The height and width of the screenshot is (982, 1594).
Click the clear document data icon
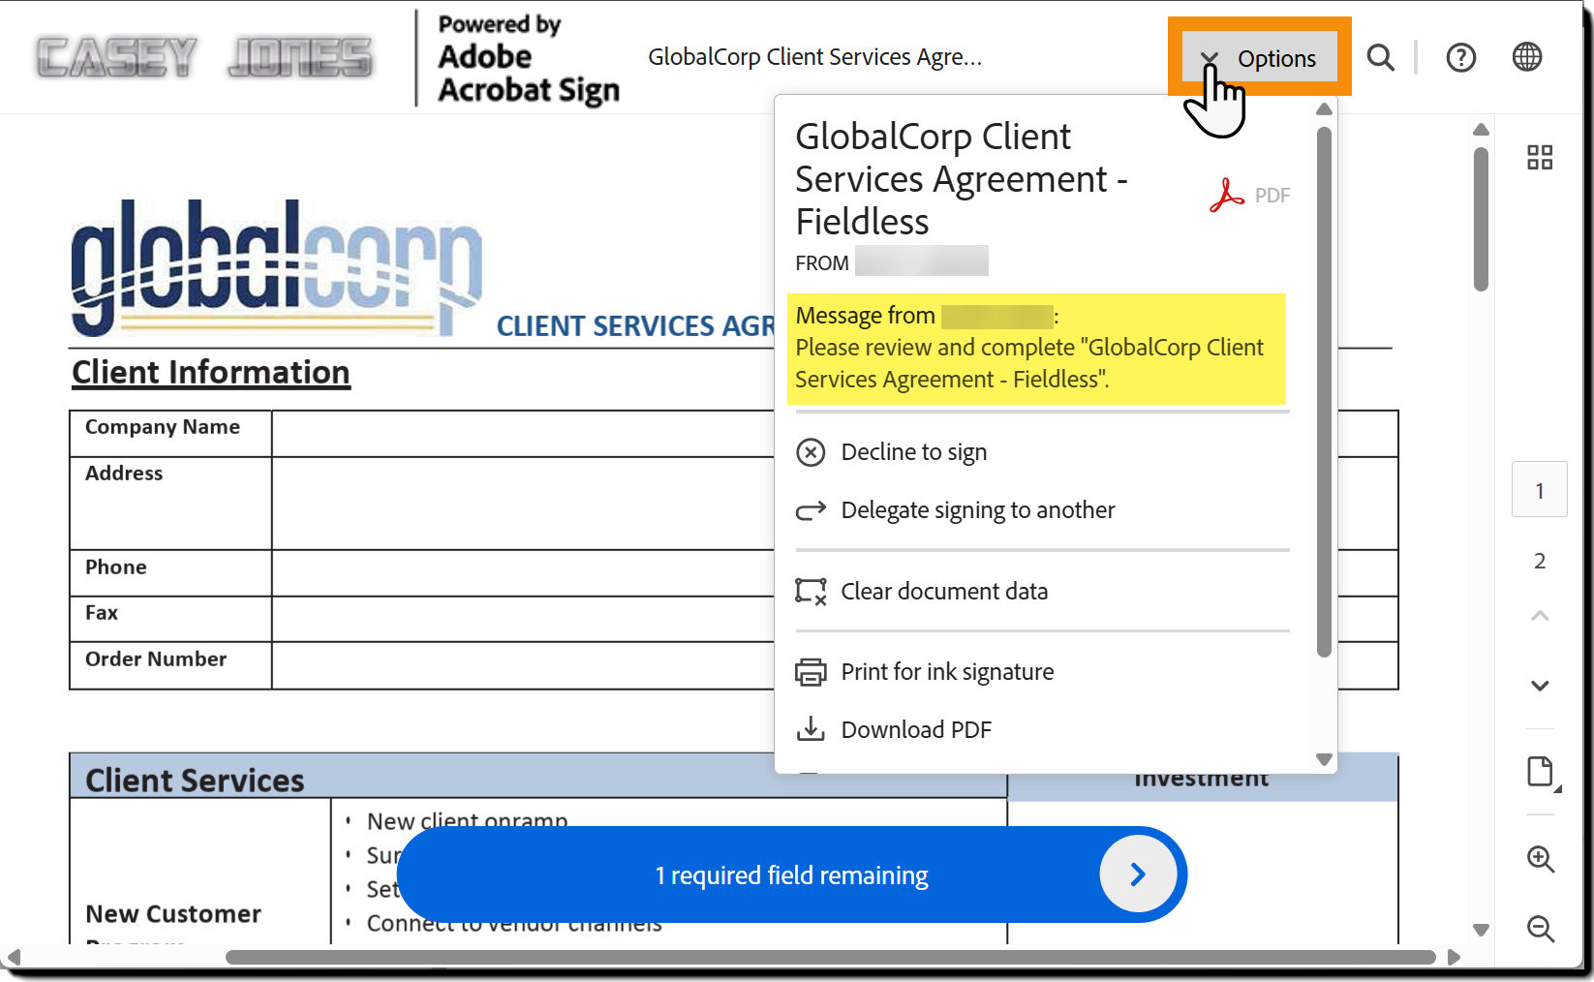point(811,592)
